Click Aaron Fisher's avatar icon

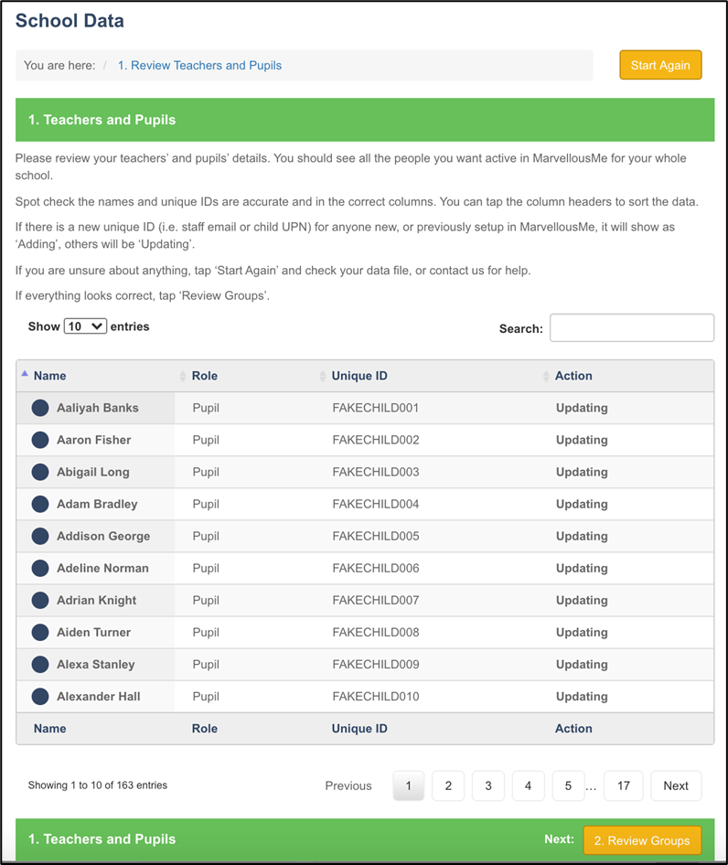pos(39,440)
